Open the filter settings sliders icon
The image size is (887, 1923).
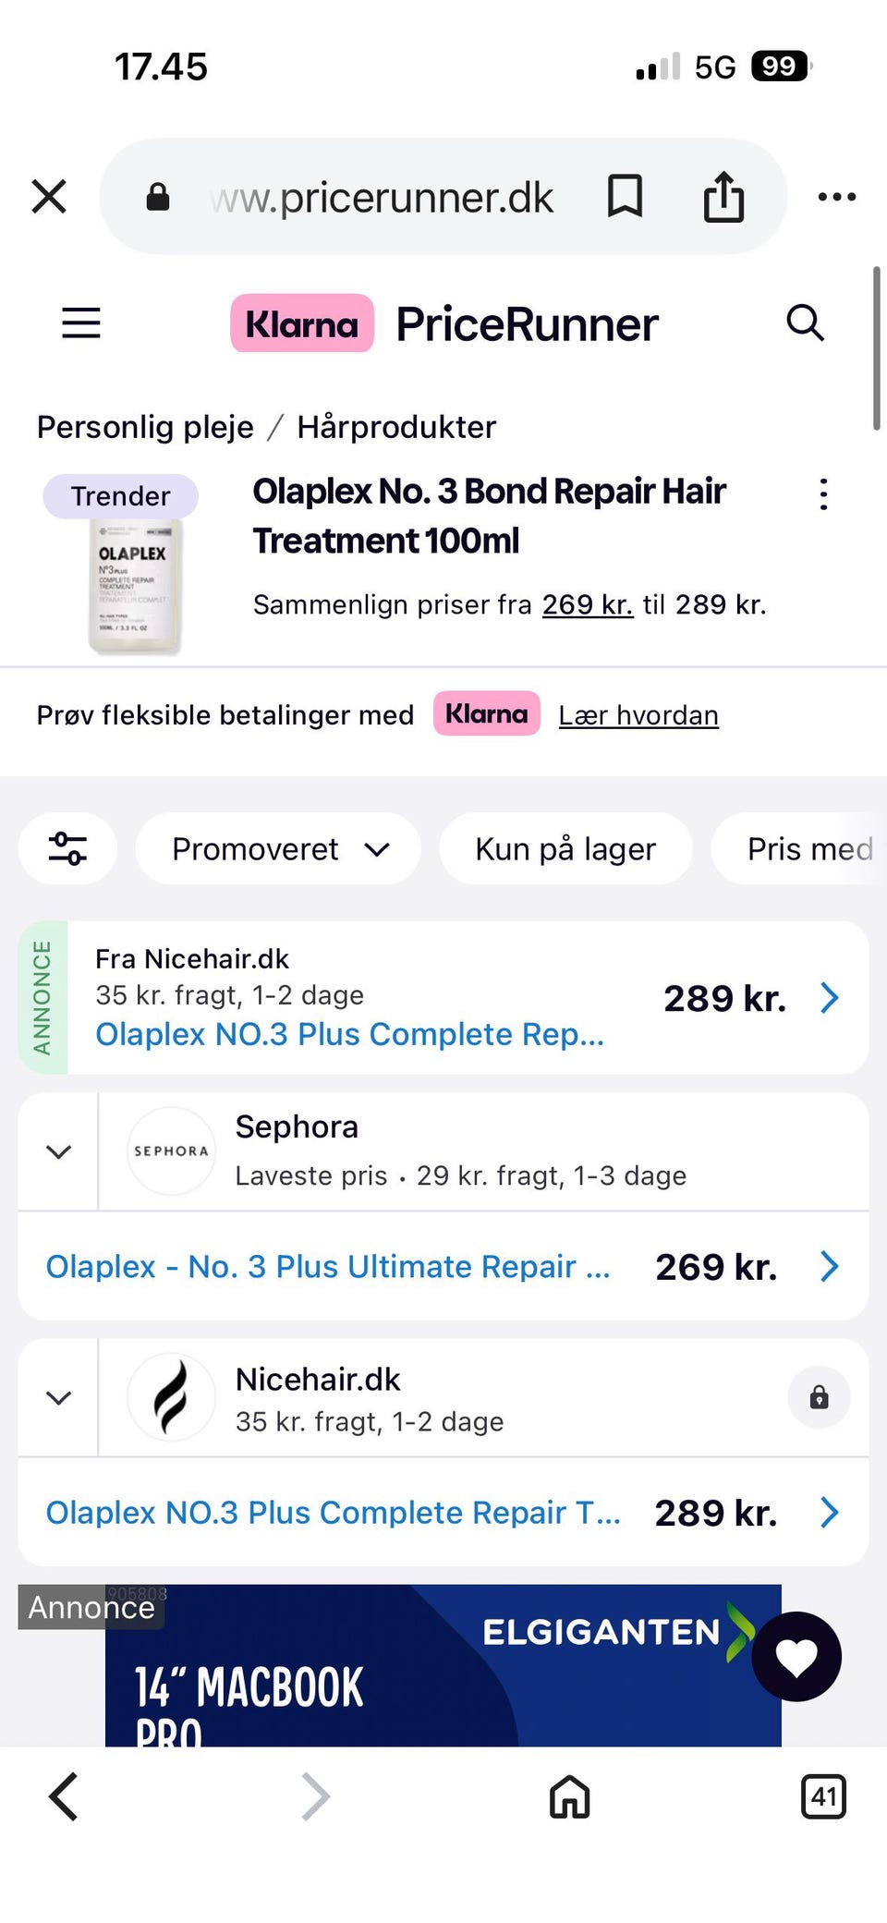click(x=67, y=848)
